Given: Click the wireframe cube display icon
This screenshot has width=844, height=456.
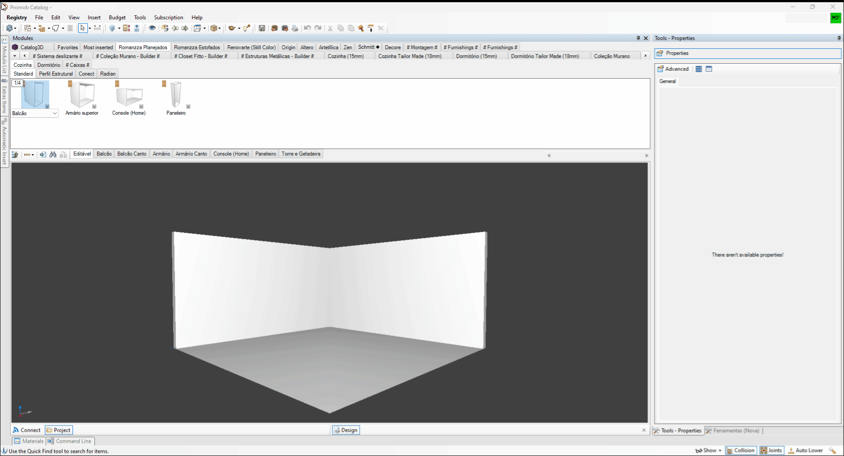Looking at the screenshot, I should click(x=197, y=28).
